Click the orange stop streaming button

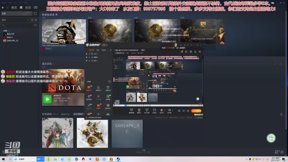[x=196, y=111]
